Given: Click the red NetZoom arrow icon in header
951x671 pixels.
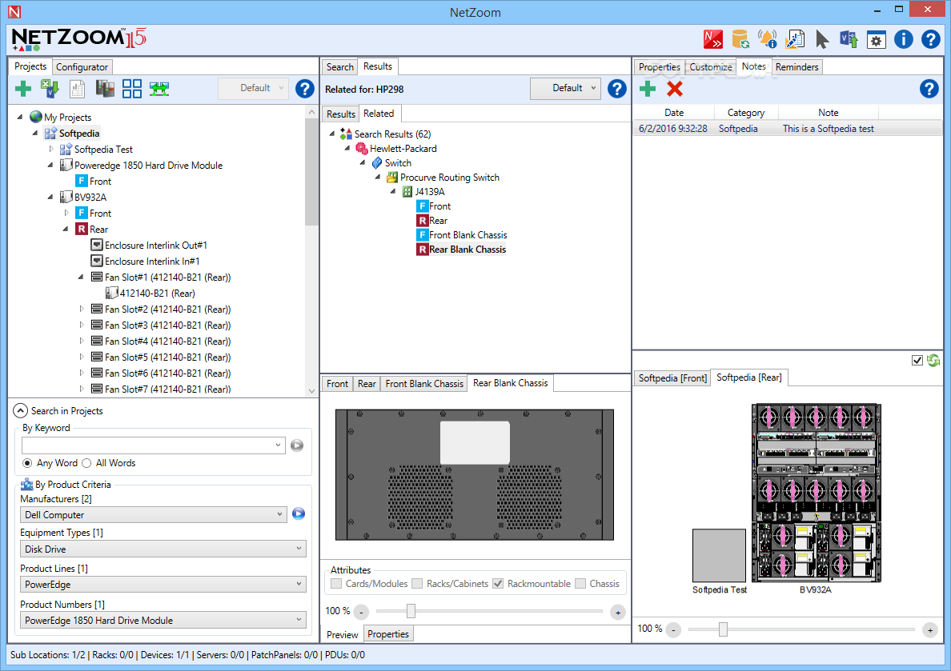Looking at the screenshot, I should 712,39.
